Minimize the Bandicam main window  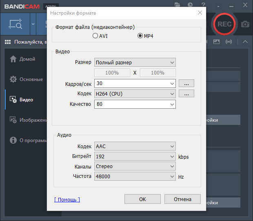[x=231, y=6]
